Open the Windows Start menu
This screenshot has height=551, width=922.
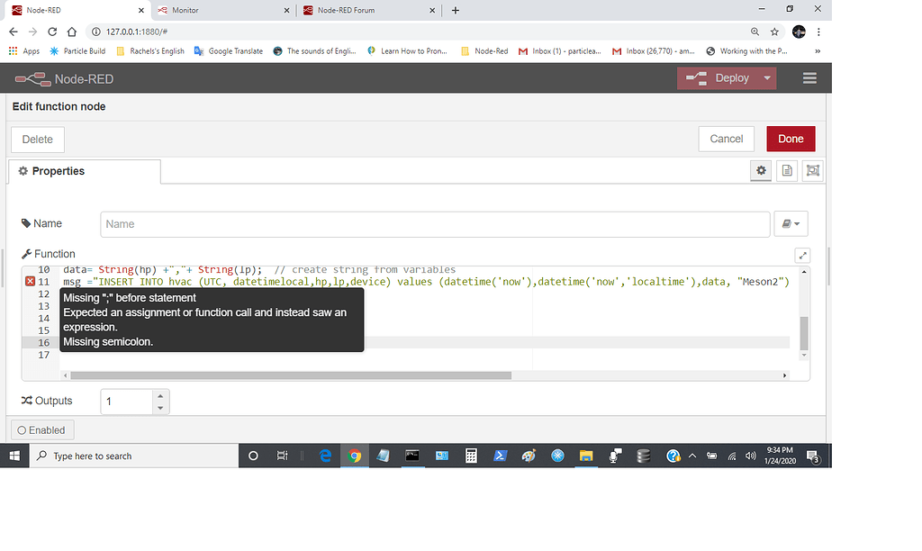pos(15,455)
